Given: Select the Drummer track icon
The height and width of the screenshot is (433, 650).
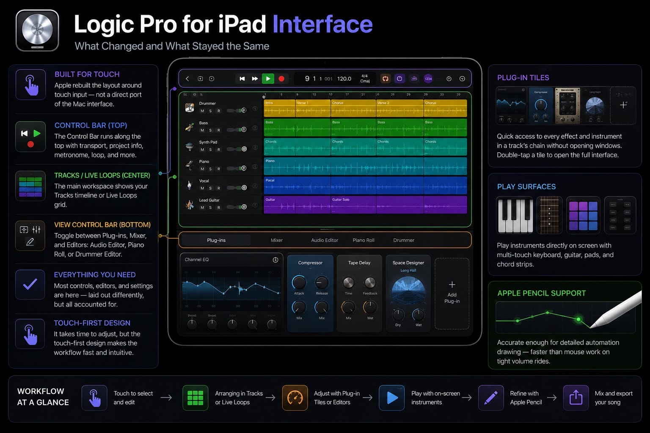Looking at the screenshot, I should [x=190, y=107].
